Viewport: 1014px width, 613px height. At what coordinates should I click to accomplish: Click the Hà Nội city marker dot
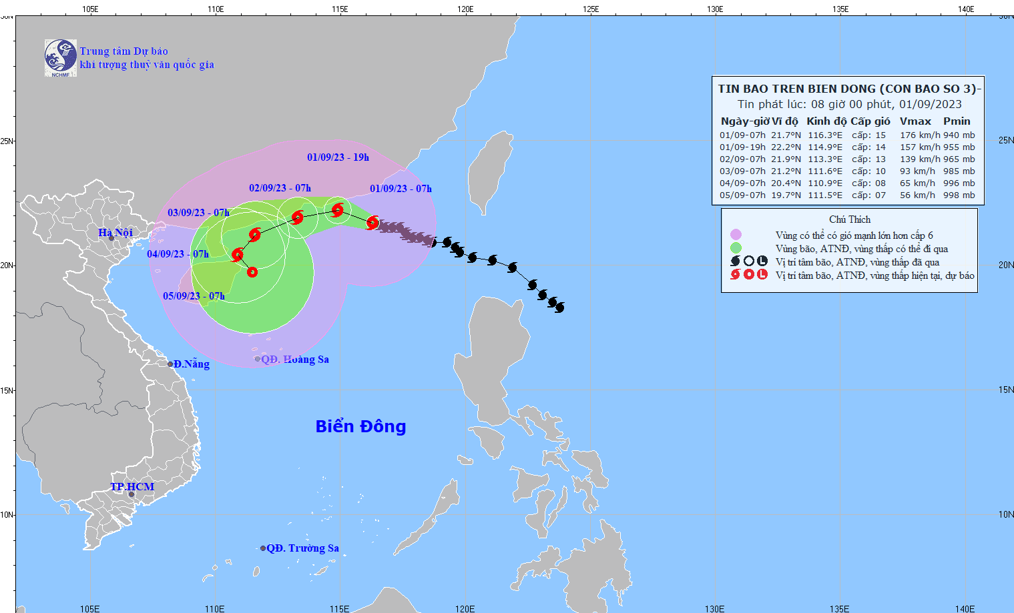112,237
